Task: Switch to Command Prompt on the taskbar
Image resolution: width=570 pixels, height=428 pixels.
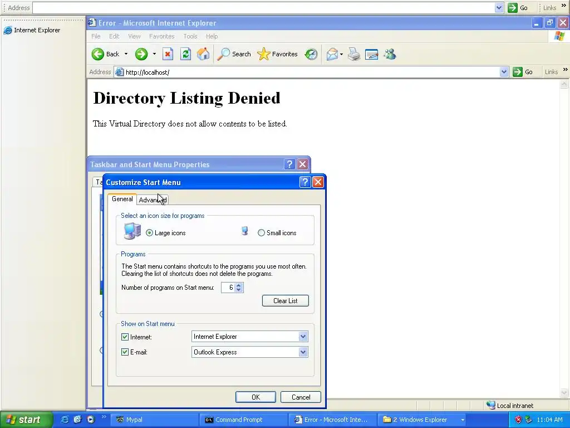Action: point(244,420)
